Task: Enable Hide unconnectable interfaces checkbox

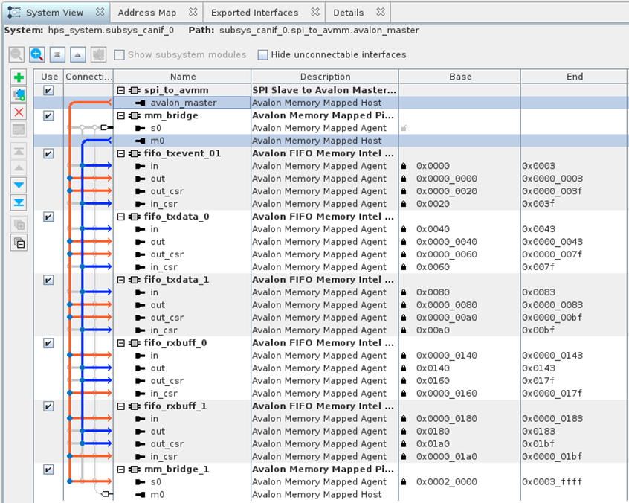Action: click(262, 54)
